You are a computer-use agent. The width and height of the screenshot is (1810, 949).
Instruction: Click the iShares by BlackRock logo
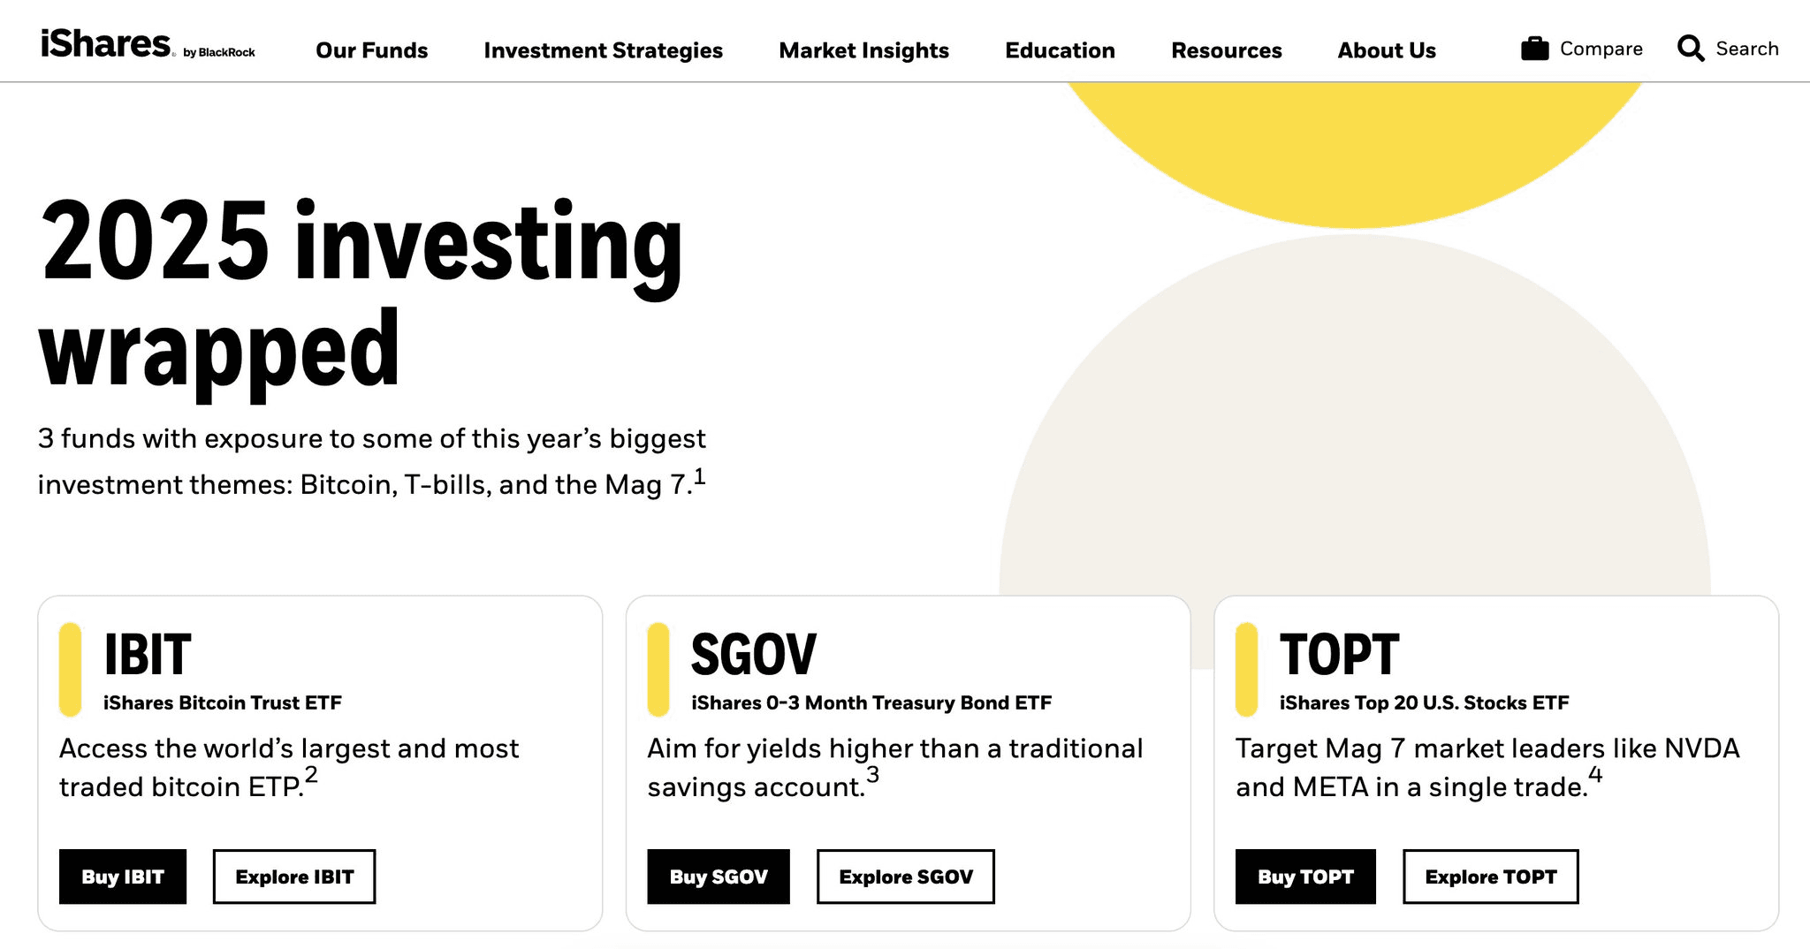148,45
